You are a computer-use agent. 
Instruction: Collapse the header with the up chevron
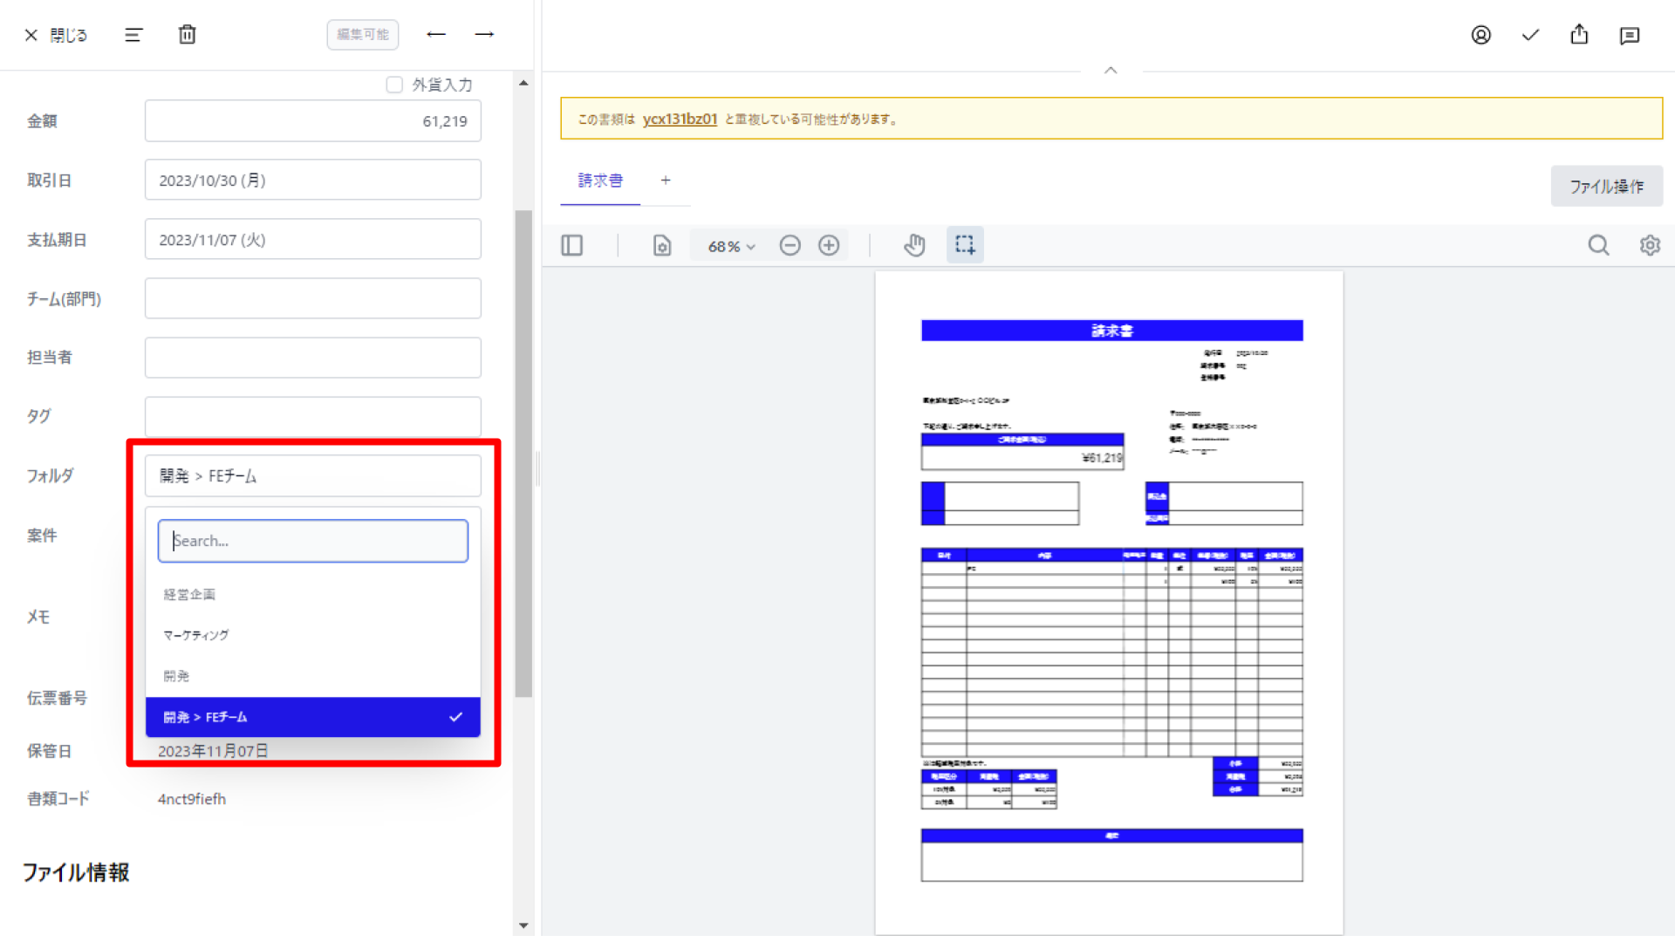(1111, 70)
